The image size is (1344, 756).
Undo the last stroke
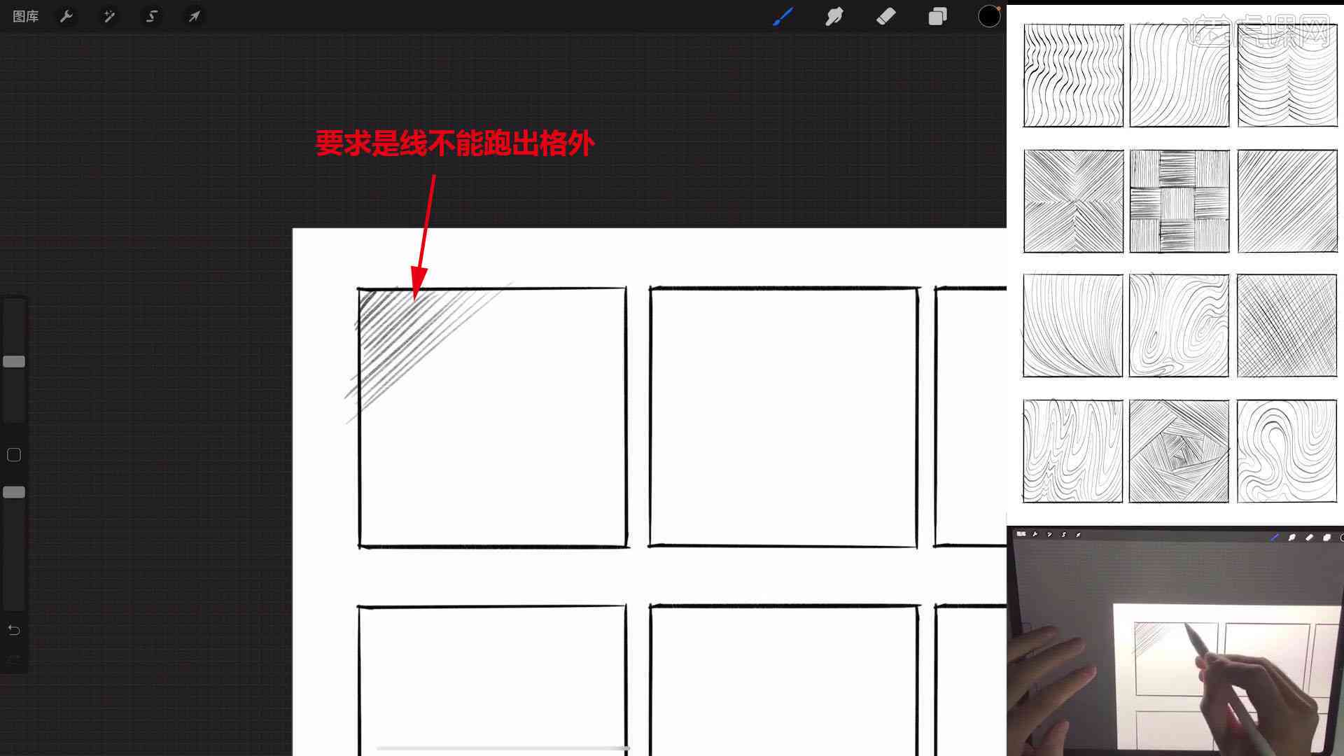(x=14, y=630)
